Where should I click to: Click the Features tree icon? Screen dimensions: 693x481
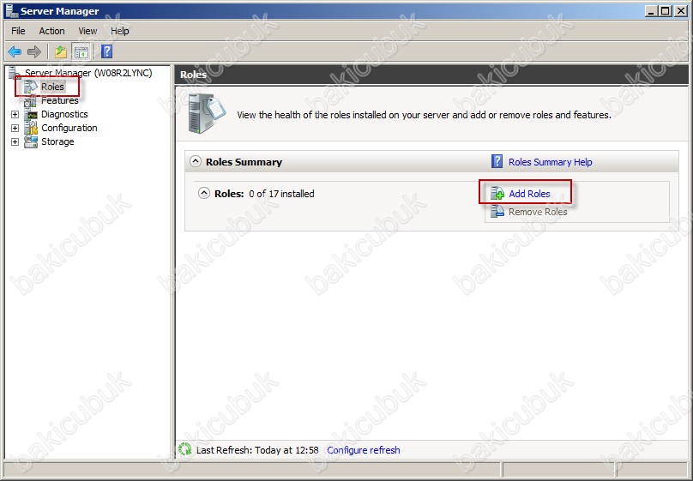point(31,100)
